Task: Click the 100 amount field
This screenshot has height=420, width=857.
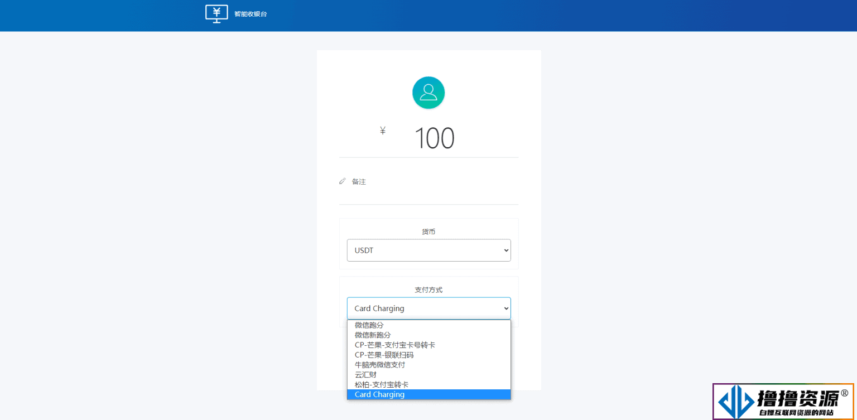Action: [x=435, y=138]
